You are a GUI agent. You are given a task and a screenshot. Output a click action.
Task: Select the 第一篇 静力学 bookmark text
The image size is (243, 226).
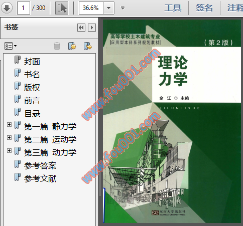point(50,126)
